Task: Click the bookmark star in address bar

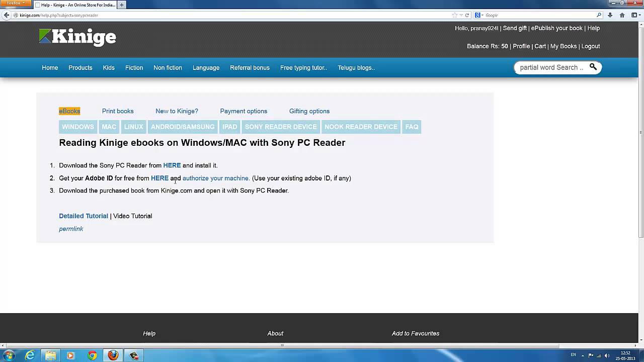Action: coord(455,15)
